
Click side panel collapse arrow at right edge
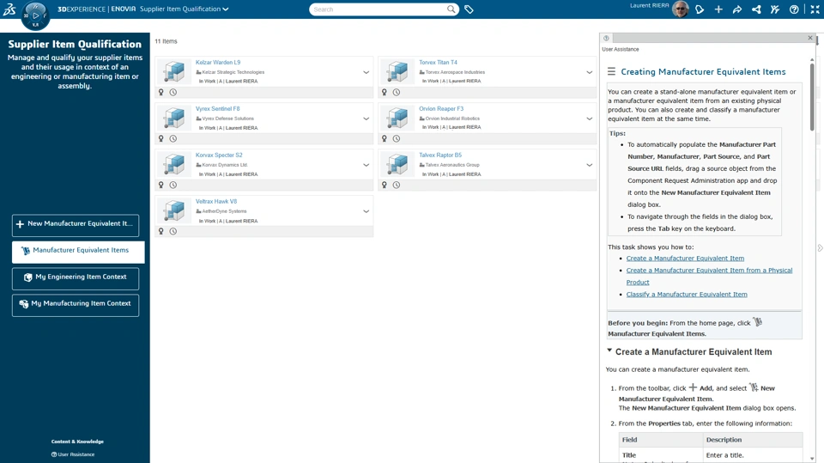tap(820, 247)
